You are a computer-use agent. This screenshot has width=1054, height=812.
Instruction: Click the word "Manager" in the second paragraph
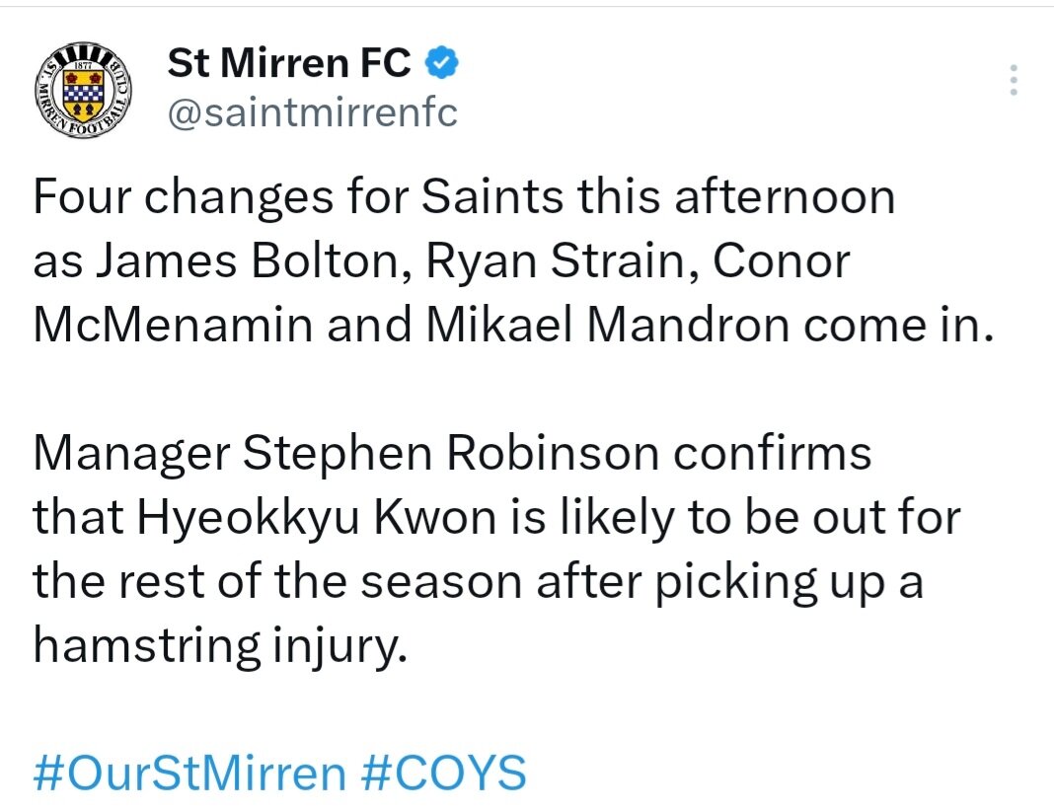tap(132, 453)
